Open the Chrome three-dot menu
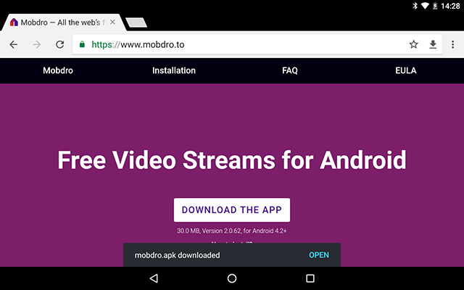Image resolution: width=464 pixels, height=290 pixels. [452, 44]
